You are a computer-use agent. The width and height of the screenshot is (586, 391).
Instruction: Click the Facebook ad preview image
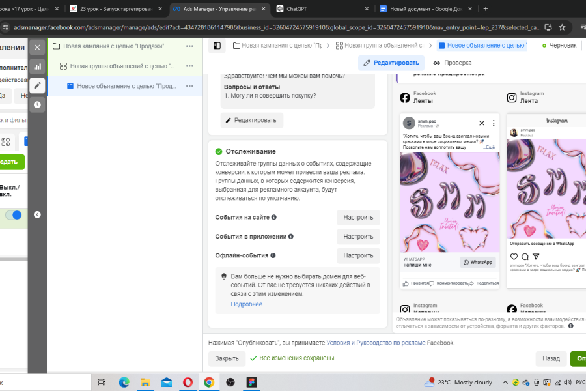point(449,203)
